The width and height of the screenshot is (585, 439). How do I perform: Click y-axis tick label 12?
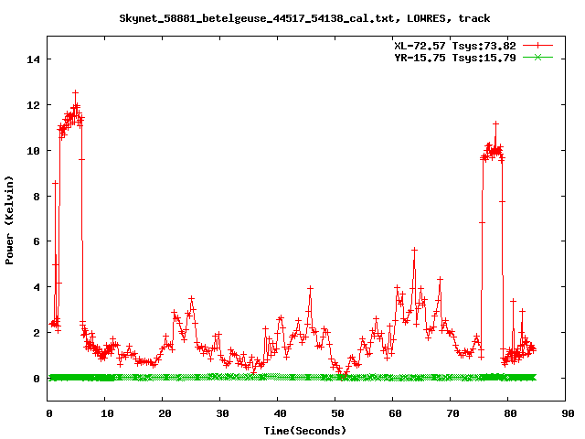click(33, 105)
